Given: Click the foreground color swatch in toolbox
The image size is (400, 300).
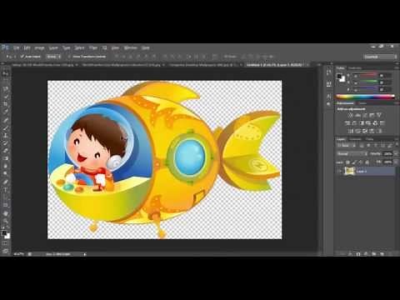Looking at the screenshot, I should [4, 233].
